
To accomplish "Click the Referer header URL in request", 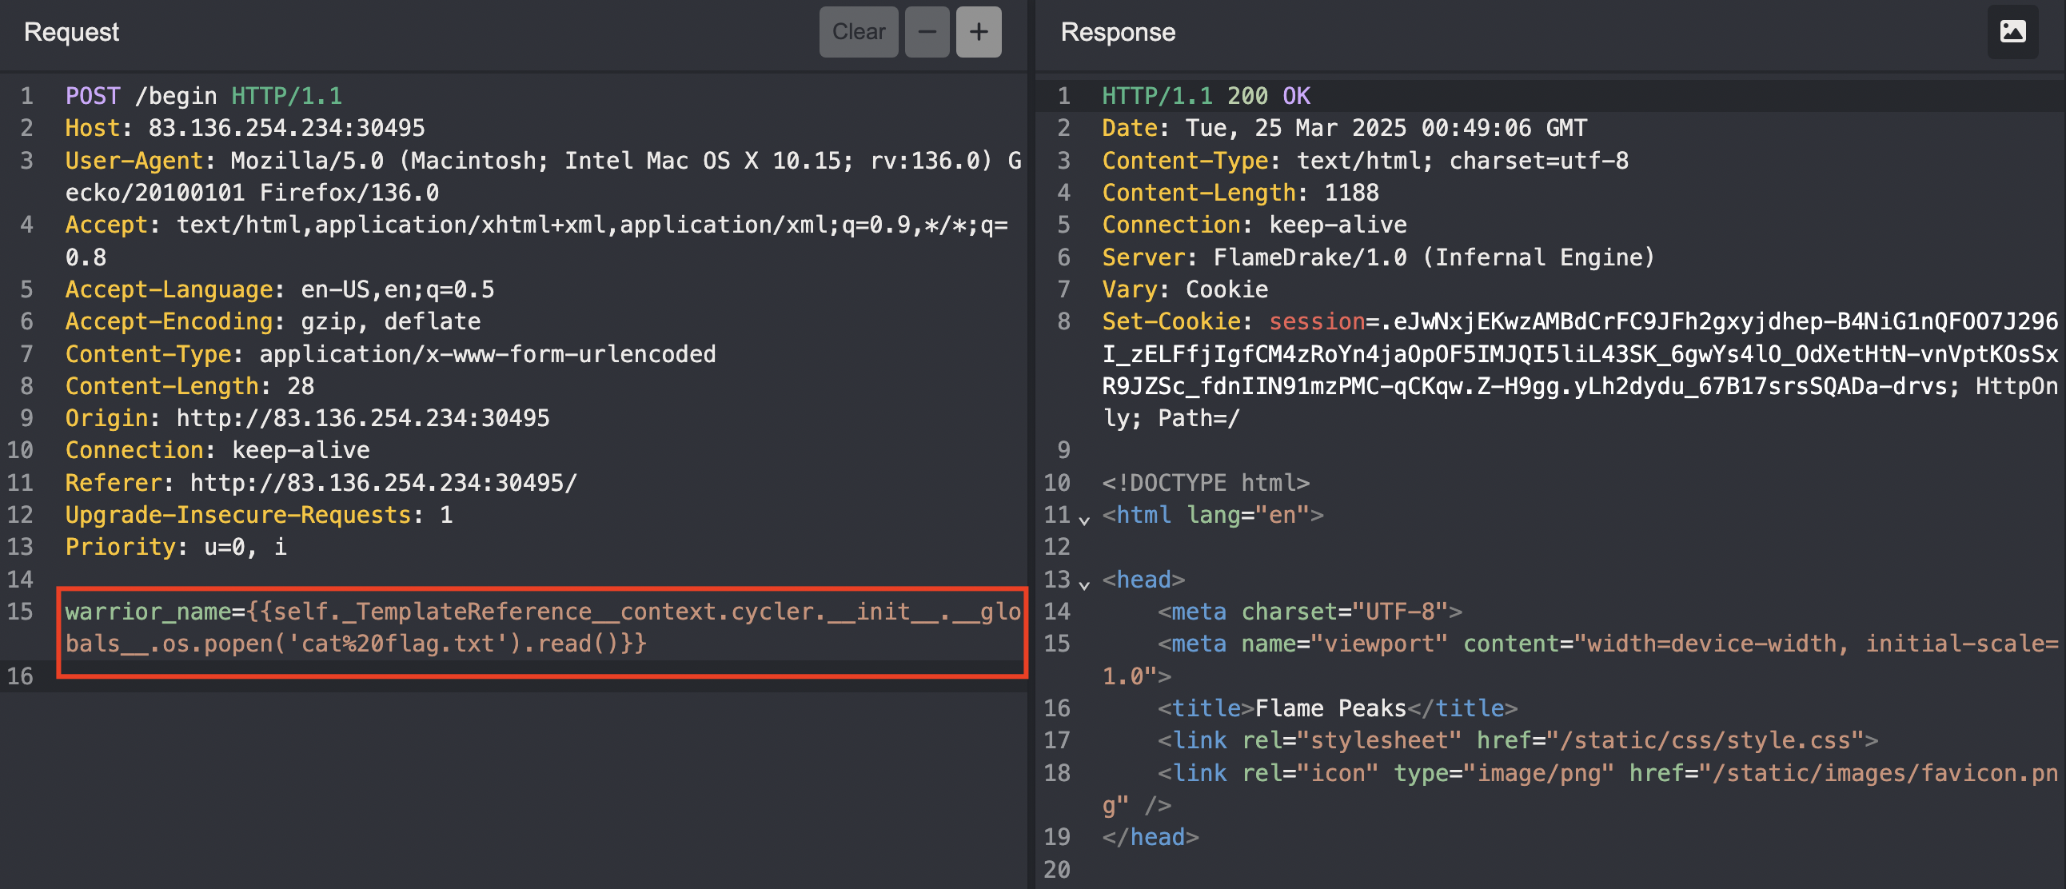I will [x=382, y=483].
